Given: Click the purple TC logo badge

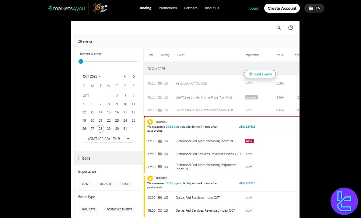Looking at the screenshot, I should click(344, 201).
